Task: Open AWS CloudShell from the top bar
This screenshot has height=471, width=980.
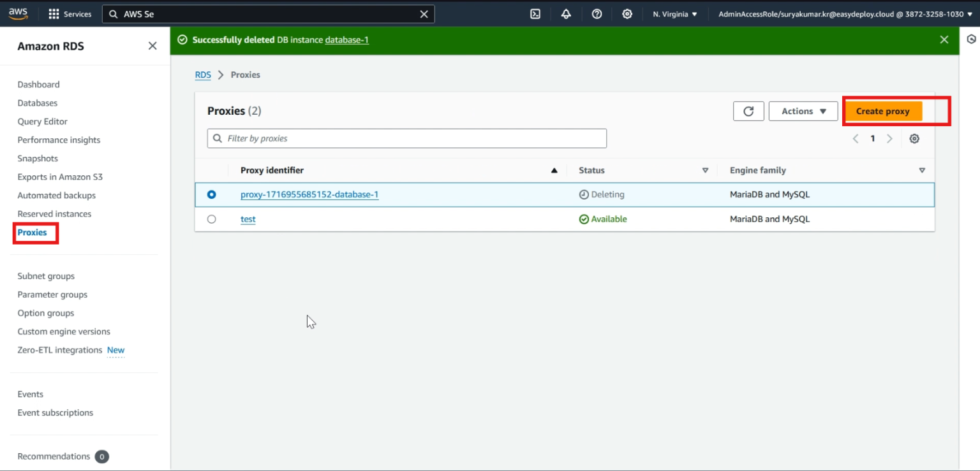Action: (x=535, y=13)
